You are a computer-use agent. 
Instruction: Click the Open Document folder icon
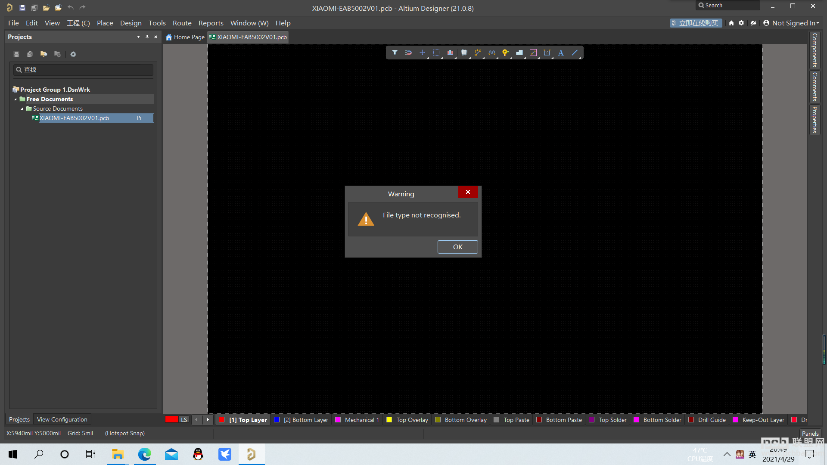click(46, 8)
